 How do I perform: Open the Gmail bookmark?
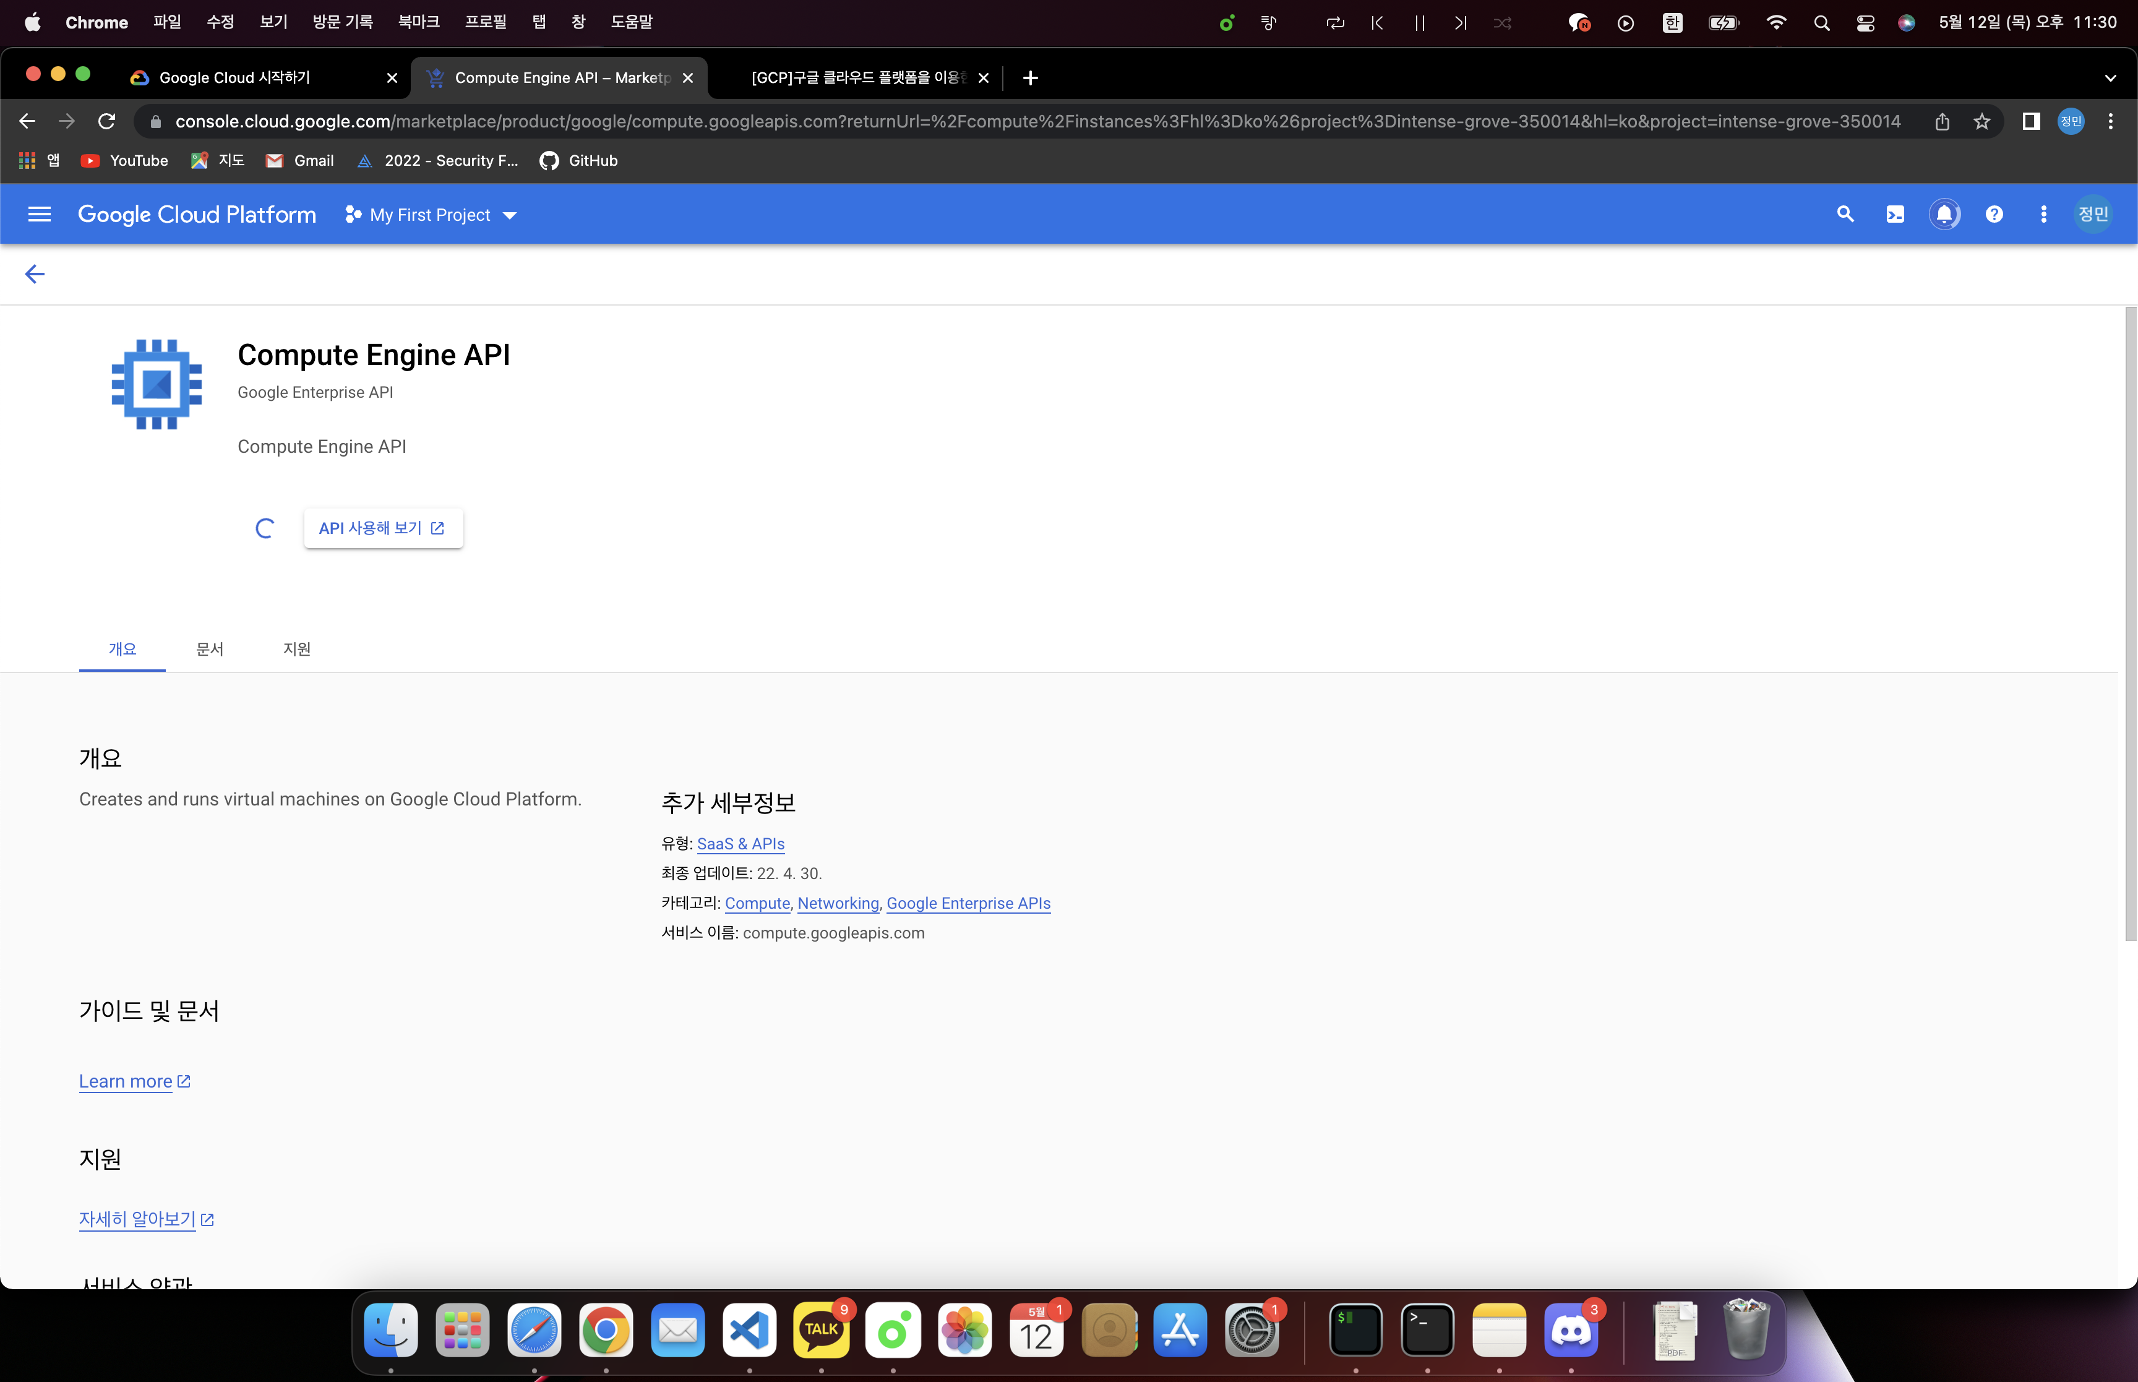(x=299, y=161)
